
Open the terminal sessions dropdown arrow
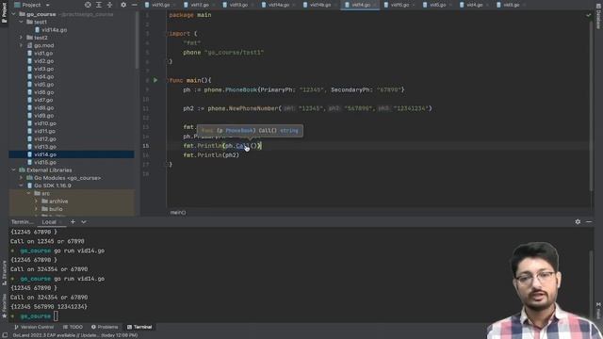84,222
